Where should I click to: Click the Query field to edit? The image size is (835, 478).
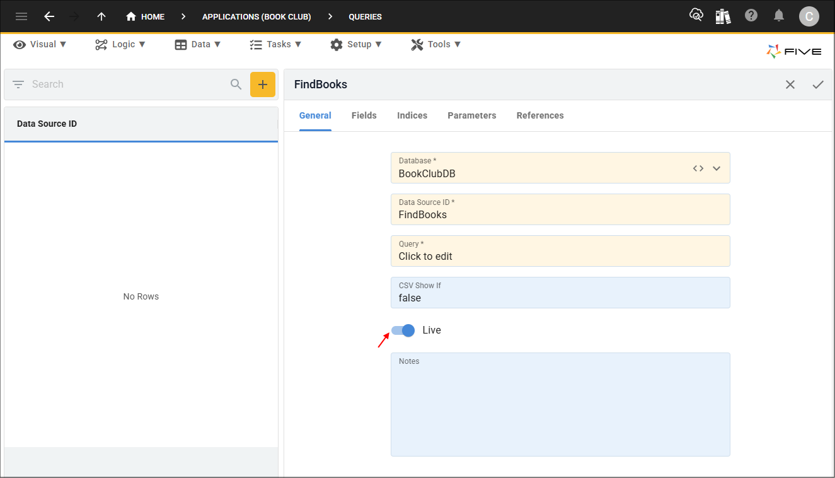coord(560,251)
